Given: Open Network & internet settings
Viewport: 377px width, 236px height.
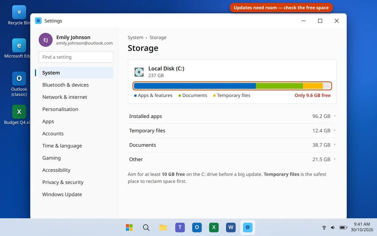Looking at the screenshot, I should (76, 97).
